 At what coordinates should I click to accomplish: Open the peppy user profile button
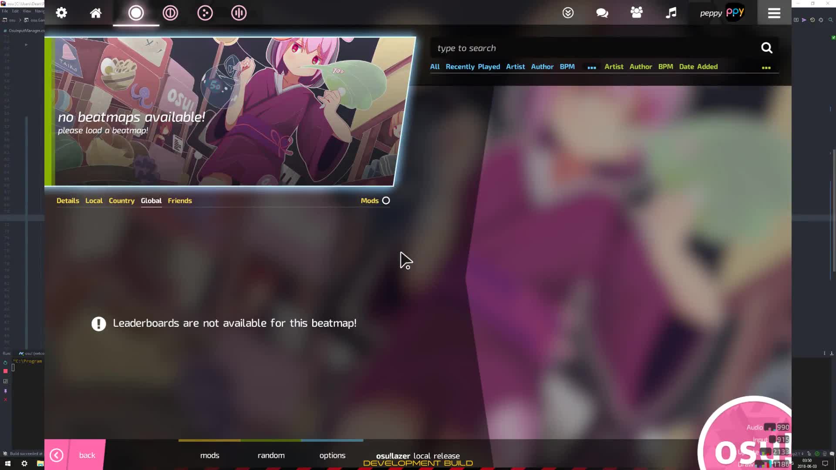coord(722,13)
